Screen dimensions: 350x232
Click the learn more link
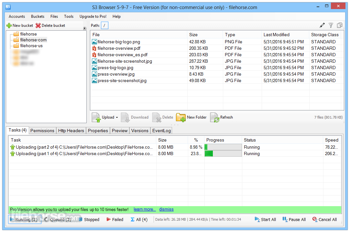[x=144, y=209]
